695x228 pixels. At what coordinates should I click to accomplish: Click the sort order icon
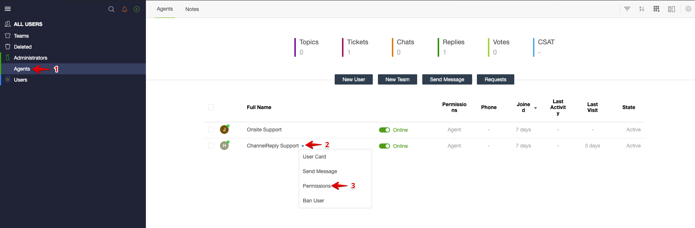pyautogui.click(x=642, y=9)
